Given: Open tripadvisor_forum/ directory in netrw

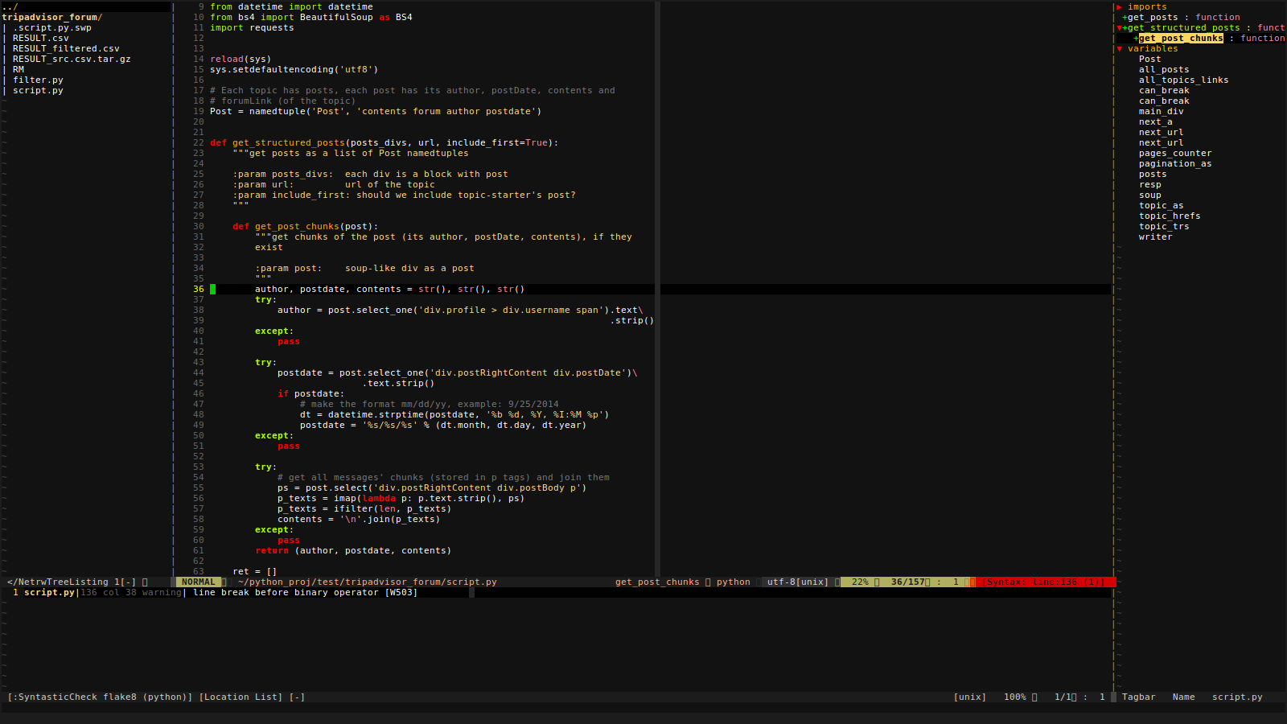Looking at the screenshot, I should click(x=52, y=17).
